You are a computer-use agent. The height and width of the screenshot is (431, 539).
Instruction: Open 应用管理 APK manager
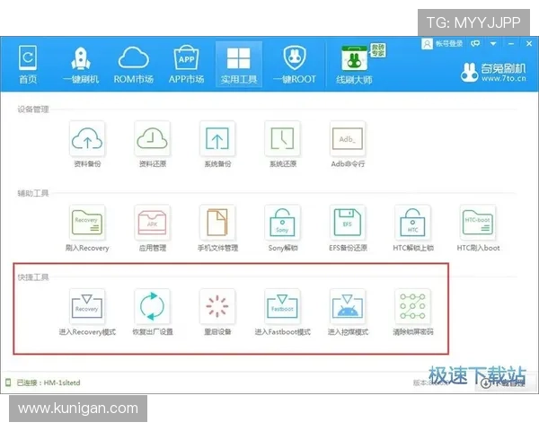click(x=153, y=228)
